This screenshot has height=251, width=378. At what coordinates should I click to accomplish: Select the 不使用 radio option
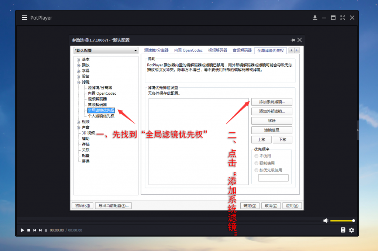click(263, 156)
